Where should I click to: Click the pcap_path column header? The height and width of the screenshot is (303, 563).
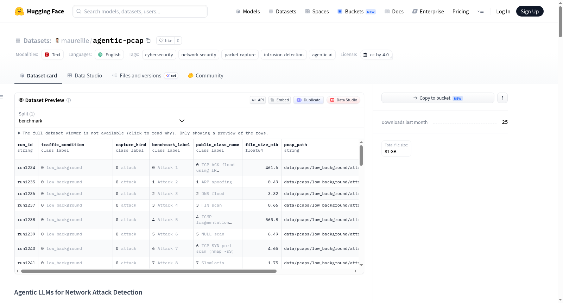coord(320,148)
